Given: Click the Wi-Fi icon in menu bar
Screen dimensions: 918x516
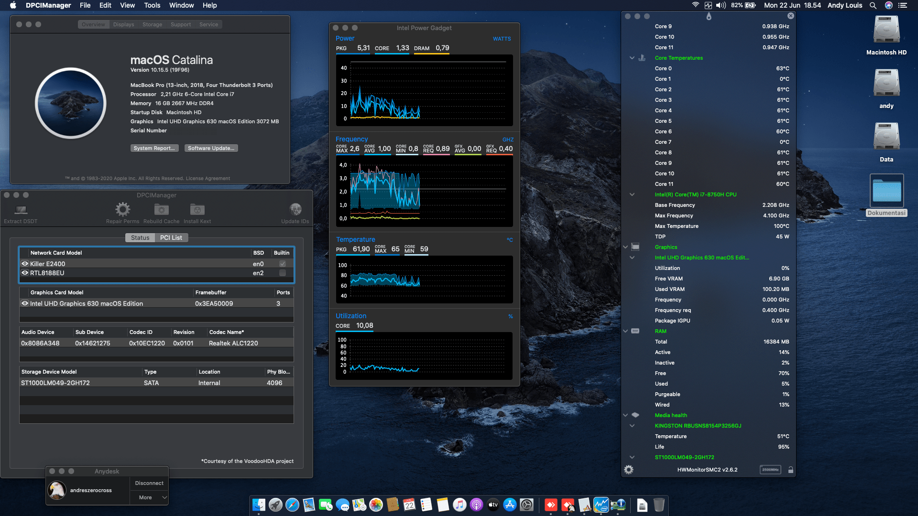Looking at the screenshot, I should (695, 5).
